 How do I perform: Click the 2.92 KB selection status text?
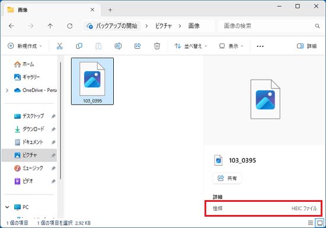click(x=83, y=223)
